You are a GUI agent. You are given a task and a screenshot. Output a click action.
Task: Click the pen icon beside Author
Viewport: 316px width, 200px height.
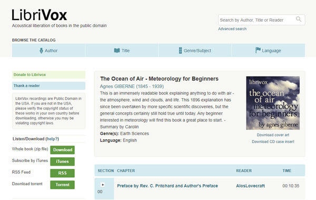pyautogui.click(x=41, y=51)
